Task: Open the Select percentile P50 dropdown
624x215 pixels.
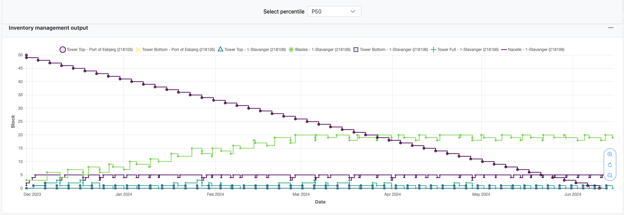Action: (x=334, y=11)
